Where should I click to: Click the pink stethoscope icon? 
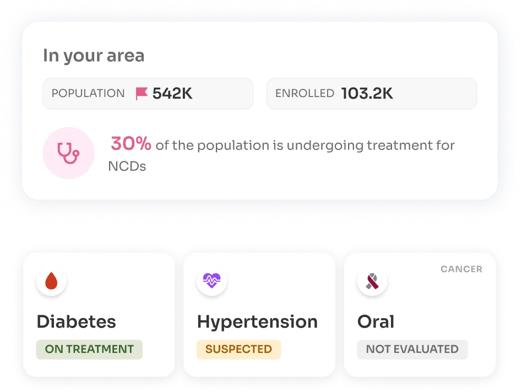[69, 153]
